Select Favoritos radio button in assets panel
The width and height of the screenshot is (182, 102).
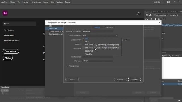(170, 56)
